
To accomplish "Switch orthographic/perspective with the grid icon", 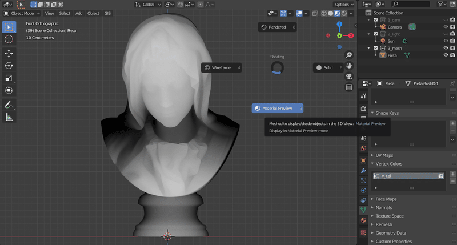I will [349, 87].
